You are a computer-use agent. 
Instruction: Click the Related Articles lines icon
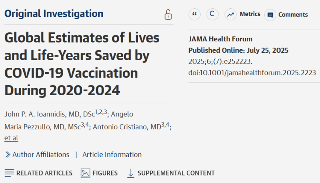pos(9,173)
